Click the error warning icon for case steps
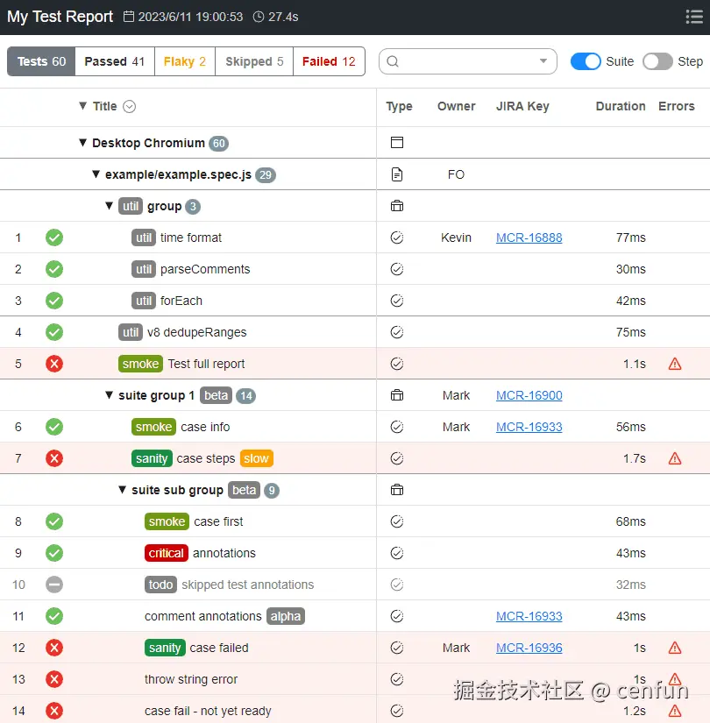 (x=675, y=458)
